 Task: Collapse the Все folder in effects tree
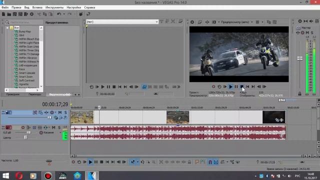[7, 28]
